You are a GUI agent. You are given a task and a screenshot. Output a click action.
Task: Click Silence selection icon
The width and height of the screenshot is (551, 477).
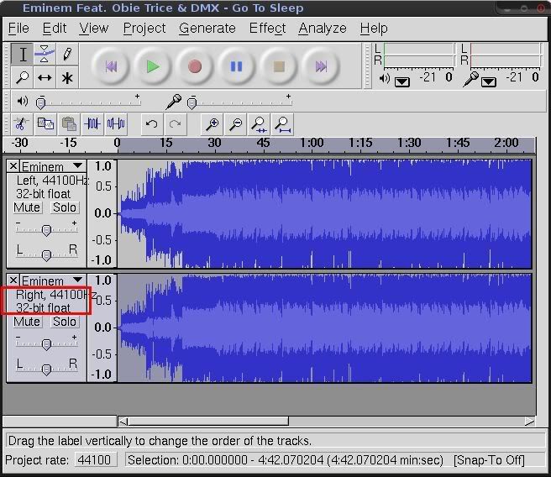tap(116, 124)
